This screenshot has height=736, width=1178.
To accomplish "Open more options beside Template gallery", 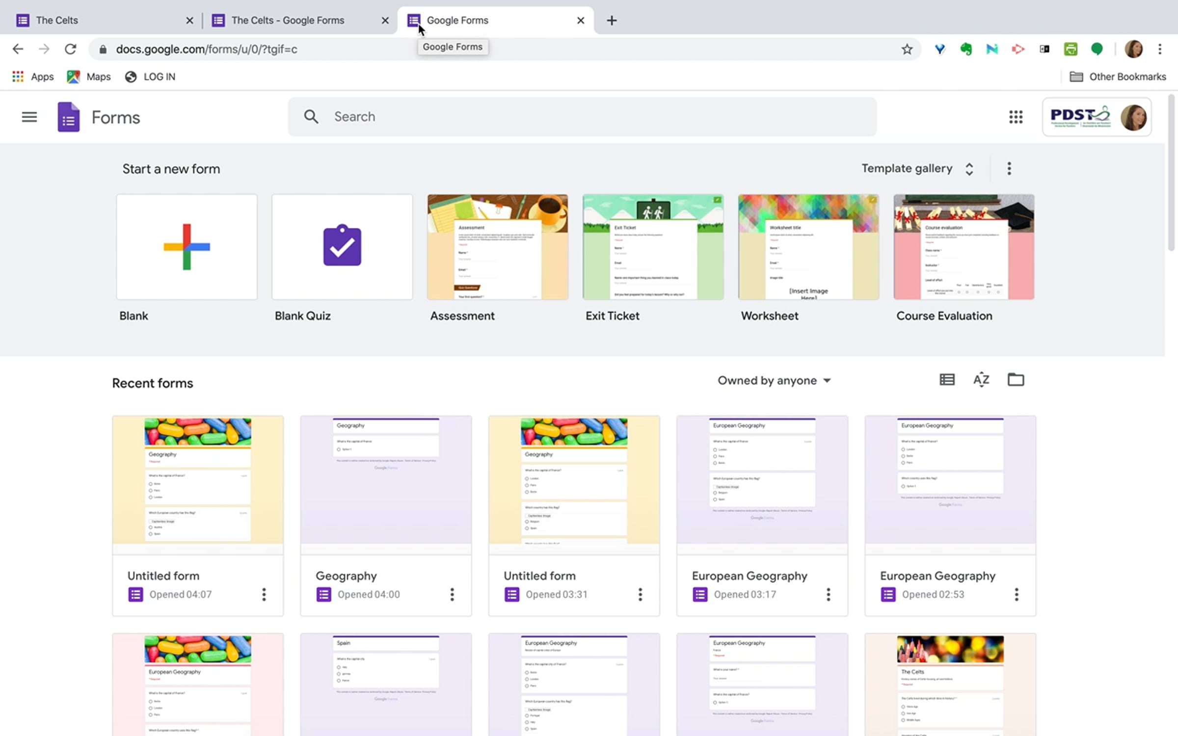I will point(1009,168).
